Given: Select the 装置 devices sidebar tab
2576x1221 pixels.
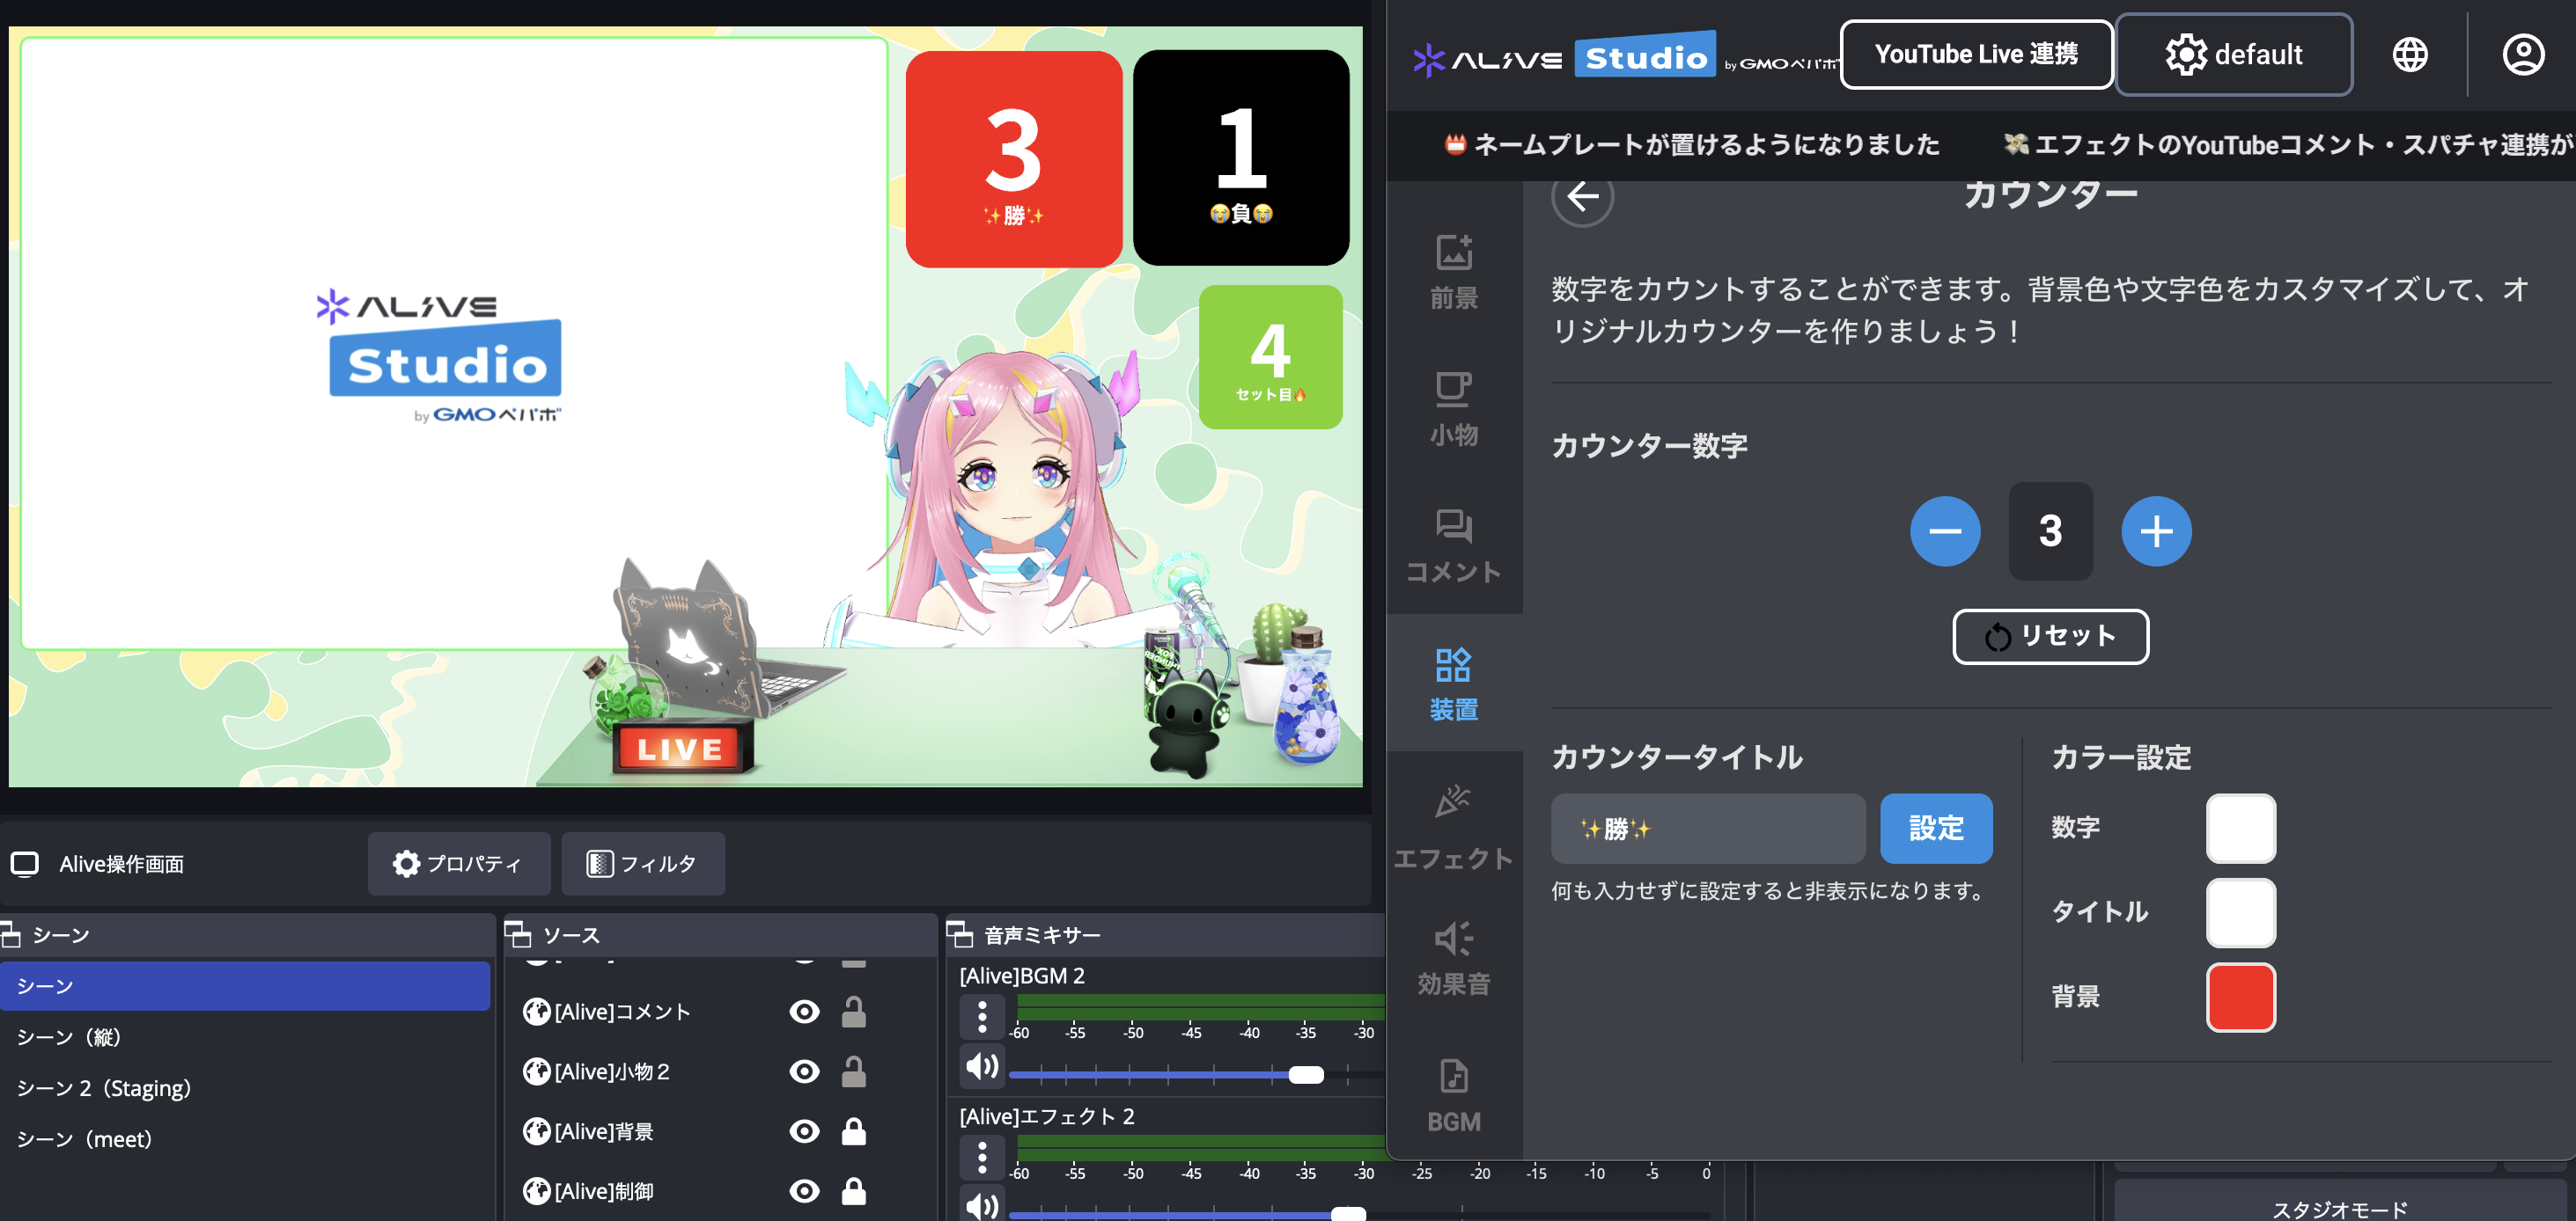Looking at the screenshot, I should click(x=1453, y=684).
